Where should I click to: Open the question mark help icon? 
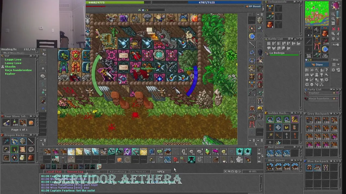point(327,70)
